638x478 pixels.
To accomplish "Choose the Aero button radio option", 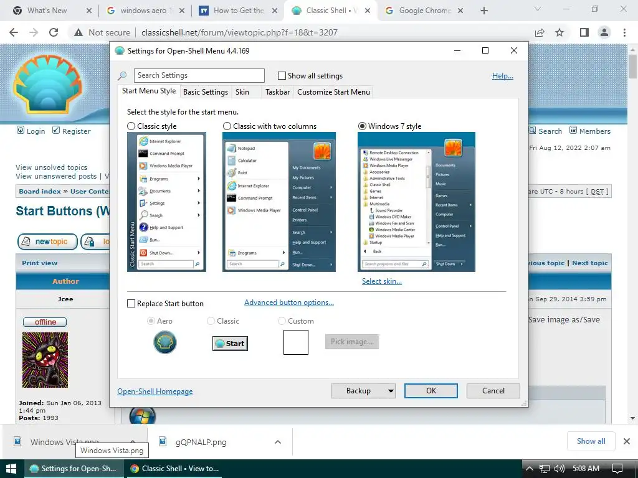I will click(151, 321).
